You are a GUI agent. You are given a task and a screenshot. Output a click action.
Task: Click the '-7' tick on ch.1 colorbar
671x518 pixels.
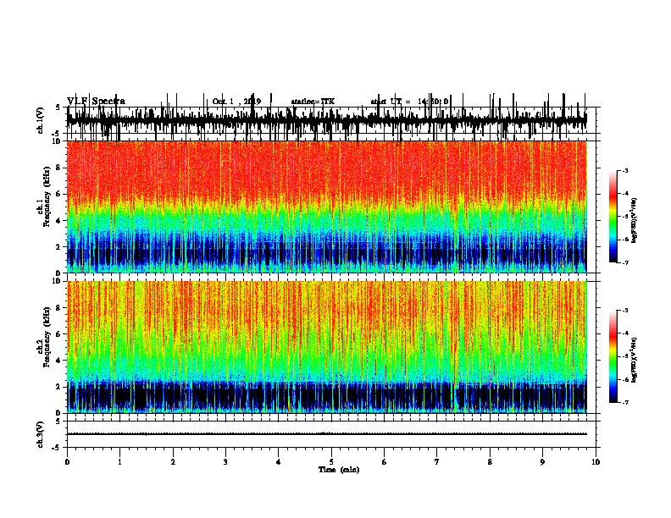(624, 262)
